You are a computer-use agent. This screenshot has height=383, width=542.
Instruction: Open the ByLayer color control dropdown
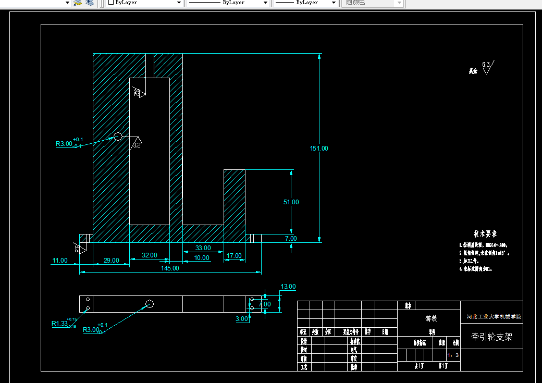pyautogui.click(x=179, y=3)
